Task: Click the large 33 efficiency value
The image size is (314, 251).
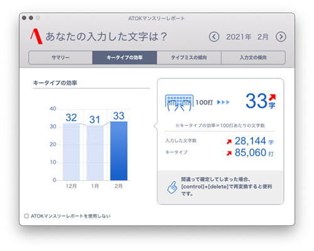Action: 256,101
